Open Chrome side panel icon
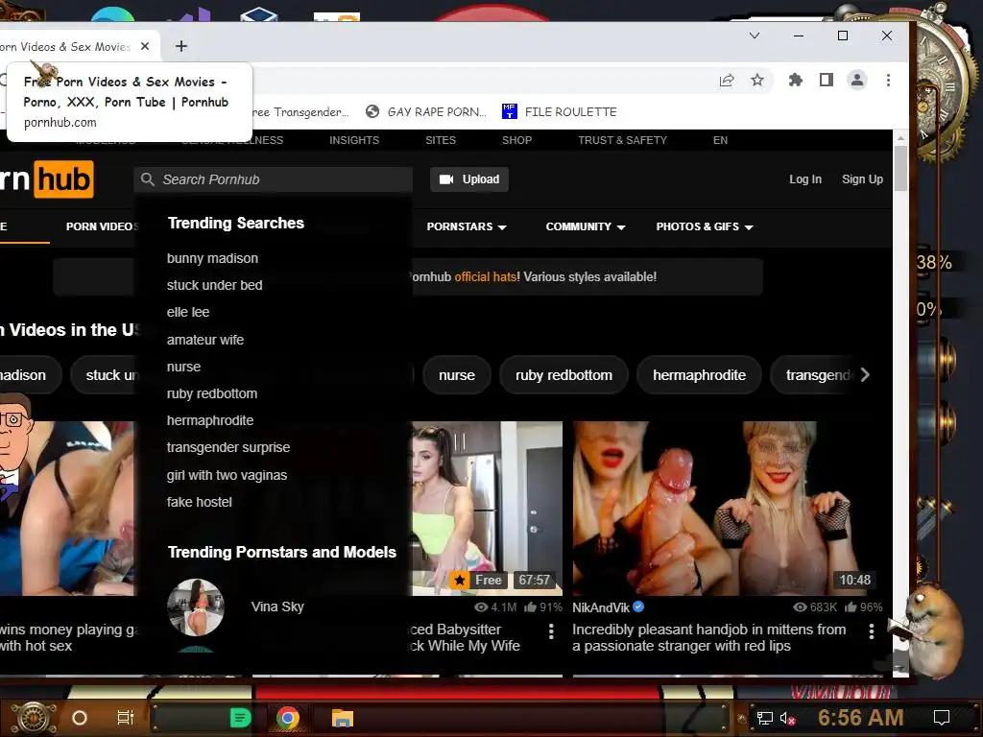Screen dimensions: 983x737 pos(827,81)
